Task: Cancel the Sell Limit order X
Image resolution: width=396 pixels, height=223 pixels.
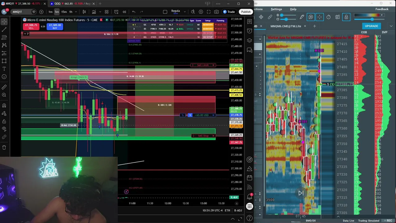Action: [213, 65]
